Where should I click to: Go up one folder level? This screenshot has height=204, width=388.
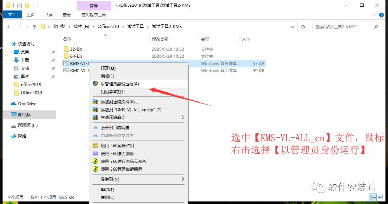(34, 27)
